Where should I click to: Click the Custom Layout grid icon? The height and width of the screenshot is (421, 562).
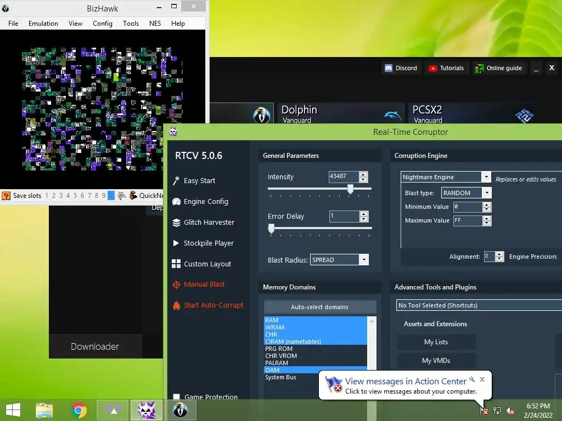pyautogui.click(x=176, y=264)
